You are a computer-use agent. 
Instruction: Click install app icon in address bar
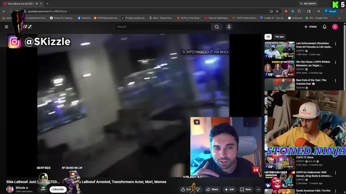click(x=271, y=11)
